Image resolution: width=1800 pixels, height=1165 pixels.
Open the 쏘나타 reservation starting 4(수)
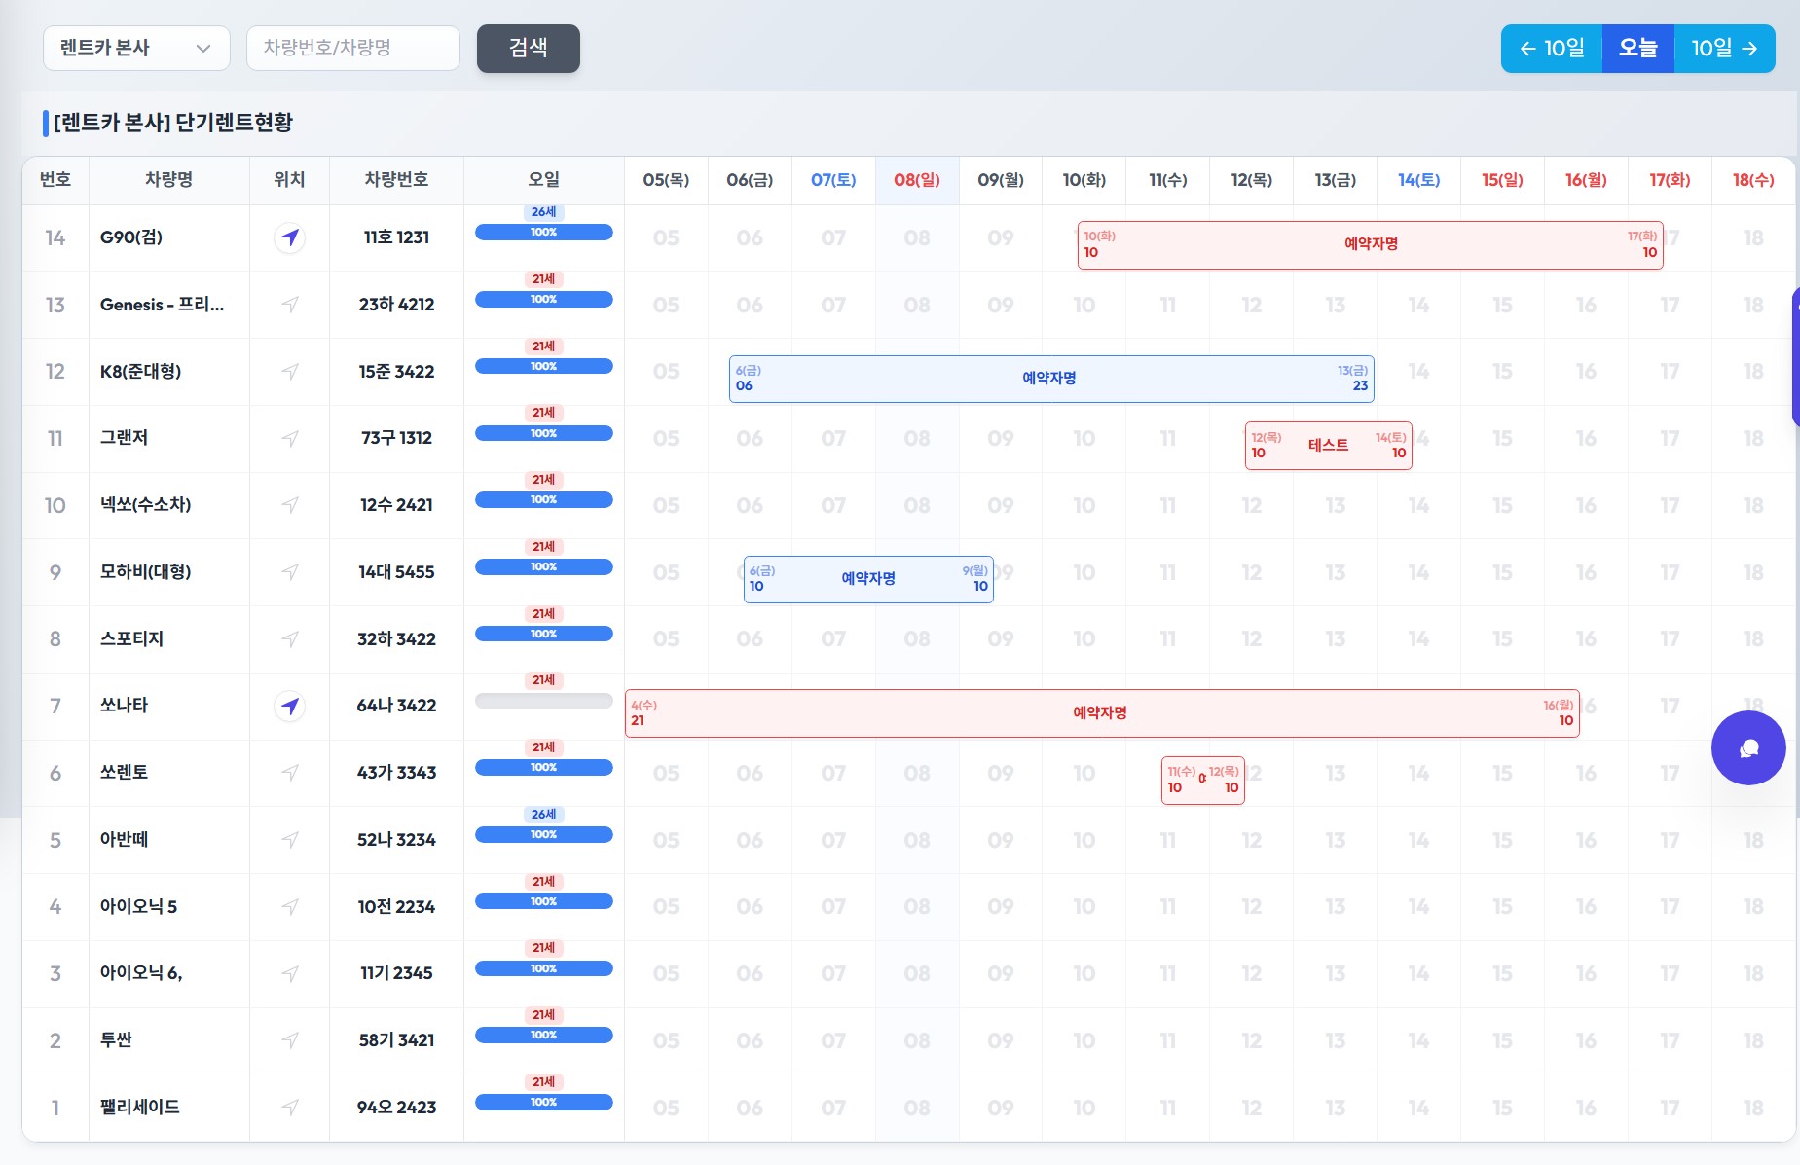1100,713
